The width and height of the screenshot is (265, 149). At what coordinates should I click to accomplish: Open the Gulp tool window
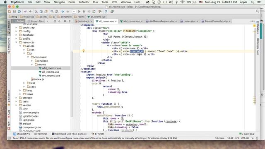(x=9, y=114)
